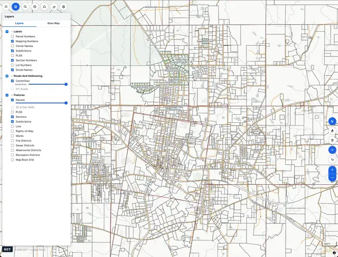Activate the measure/draw pencil tool
Viewport: 338px width, 257px height.
coord(54,7)
